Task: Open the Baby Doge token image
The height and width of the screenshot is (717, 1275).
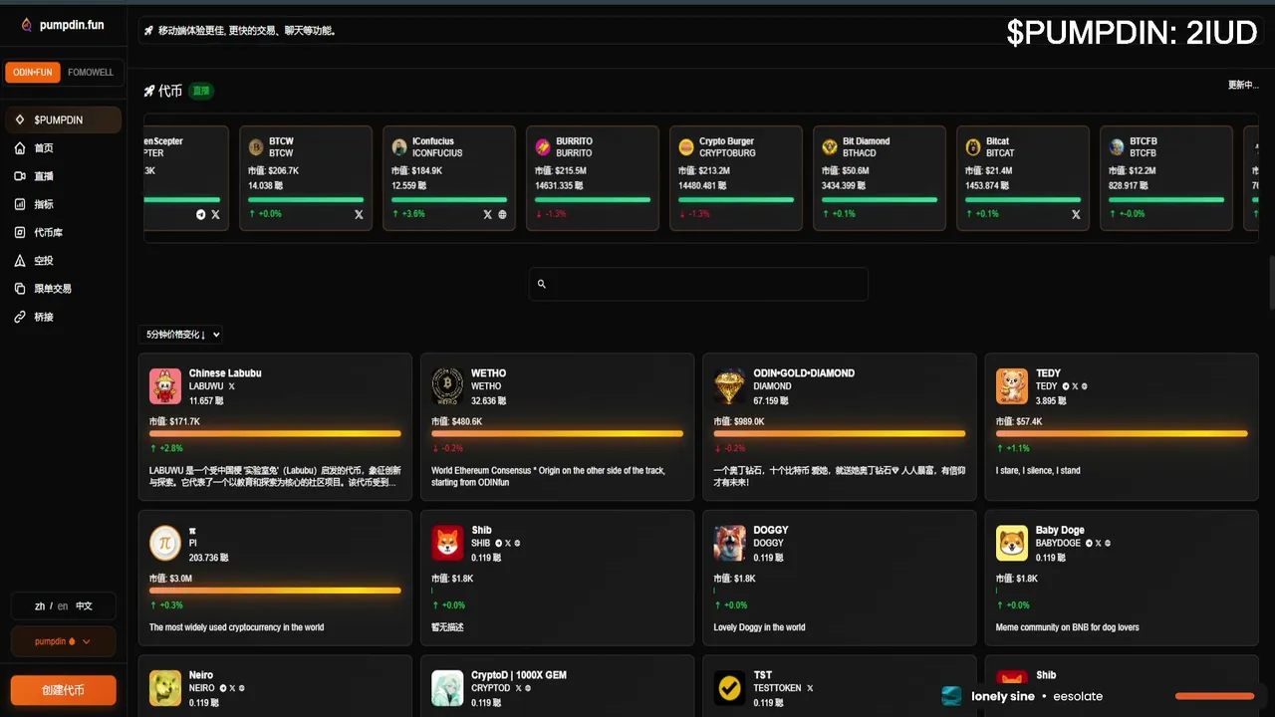Action: click(1012, 543)
